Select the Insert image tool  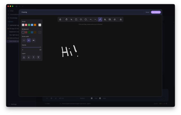point(110,19)
